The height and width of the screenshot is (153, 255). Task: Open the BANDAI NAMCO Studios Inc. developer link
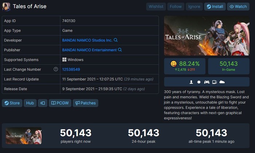coord(87,40)
